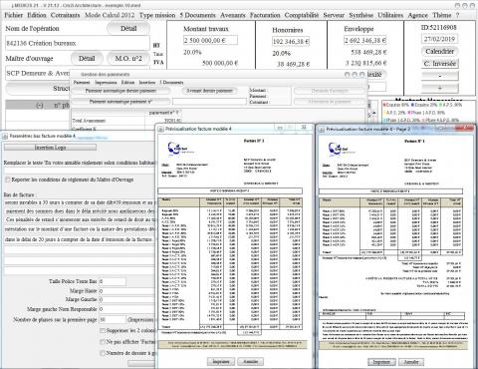
Task: Click Annuler in first facture preview window
Action: (251, 361)
